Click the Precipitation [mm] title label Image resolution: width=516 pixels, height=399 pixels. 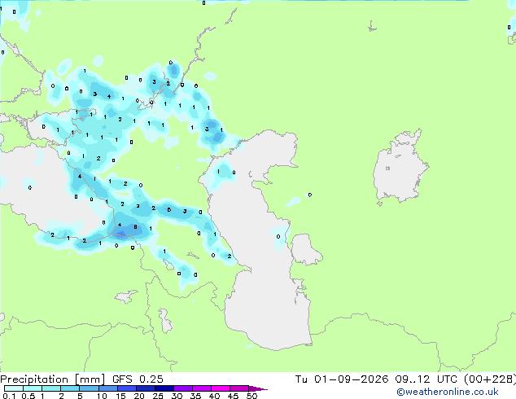click(x=52, y=379)
